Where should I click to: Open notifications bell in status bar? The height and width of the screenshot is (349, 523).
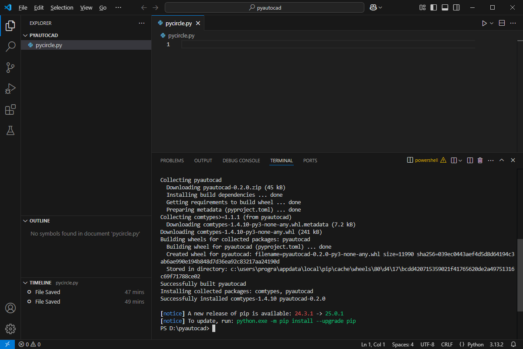coord(513,344)
